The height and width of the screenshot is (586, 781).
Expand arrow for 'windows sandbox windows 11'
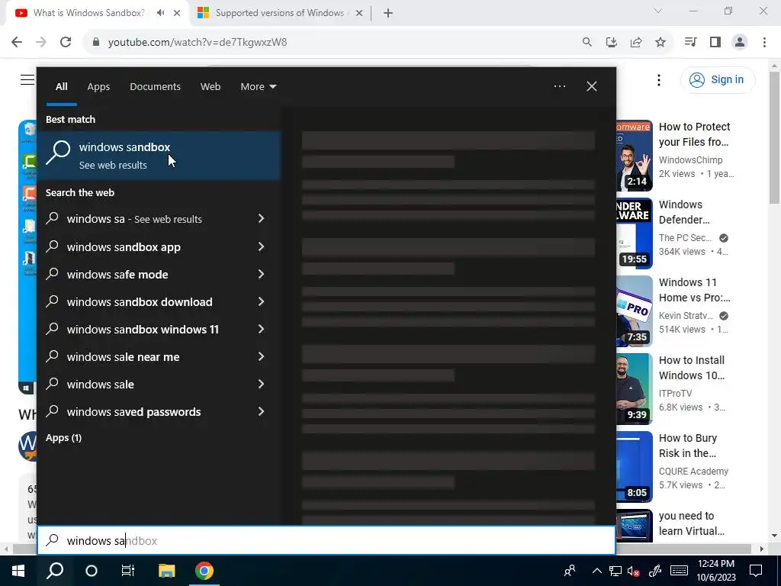[x=261, y=329]
